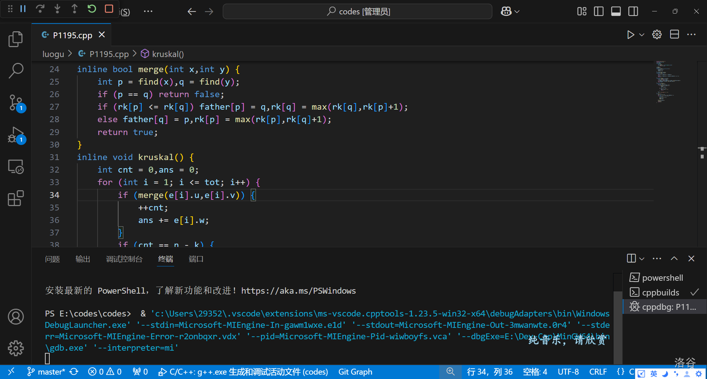The image size is (707, 379).
Task: Open errors and warnings count
Action: click(105, 372)
